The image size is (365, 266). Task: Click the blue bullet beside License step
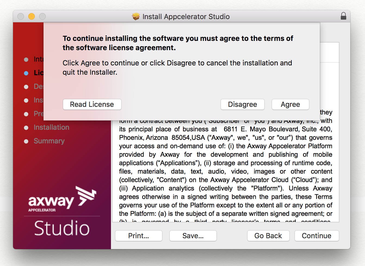pos(26,73)
